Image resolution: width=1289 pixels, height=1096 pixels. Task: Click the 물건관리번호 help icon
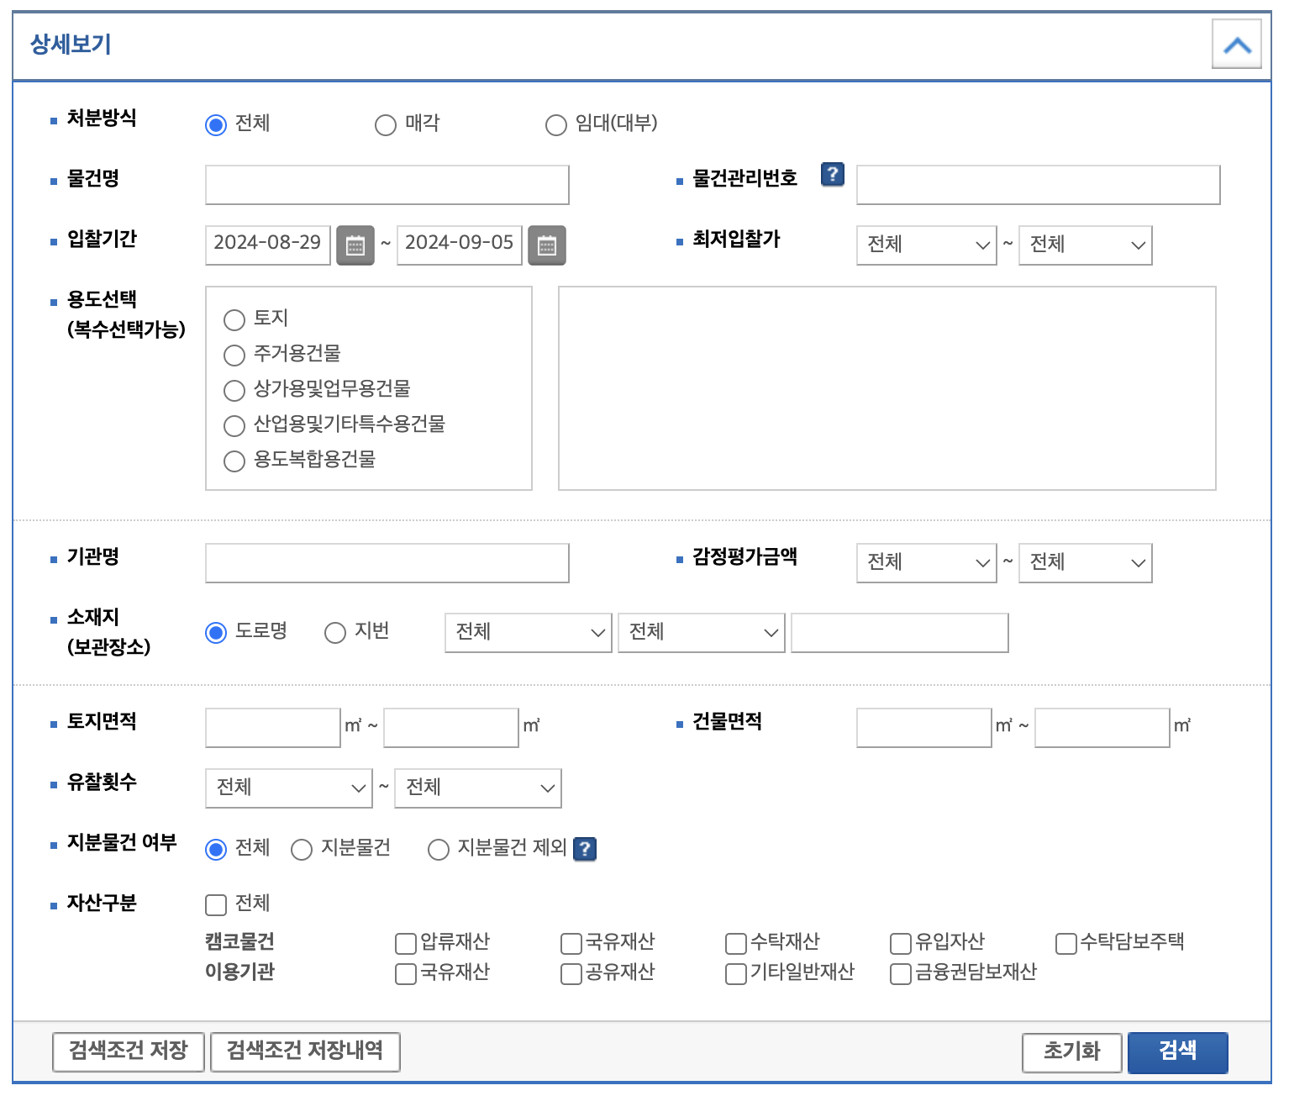831,175
